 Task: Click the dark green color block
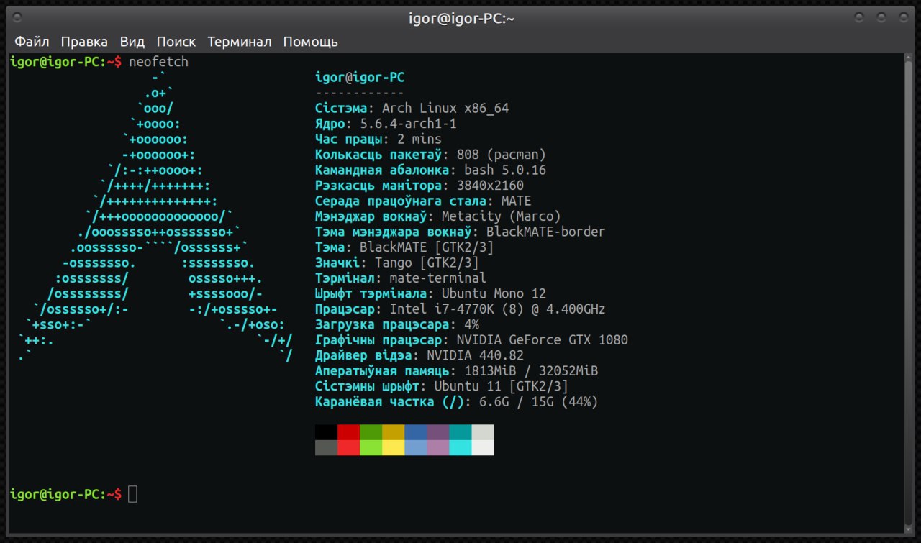tap(371, 432)
